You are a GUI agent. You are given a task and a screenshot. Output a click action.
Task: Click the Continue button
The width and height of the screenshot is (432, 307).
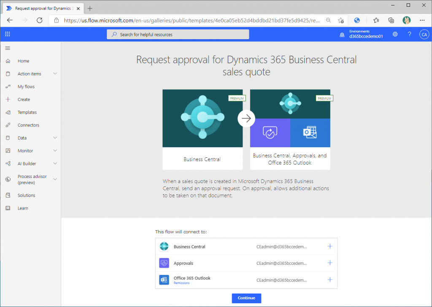pyautogui.click(x=246, y=298)
